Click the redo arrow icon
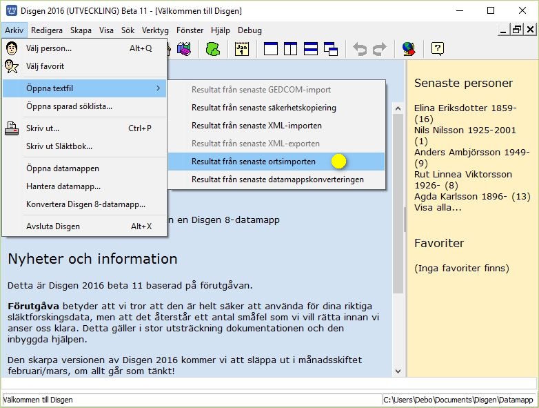Image resolution: width=539 pixels, height=408 pixels. coord(380,49)
